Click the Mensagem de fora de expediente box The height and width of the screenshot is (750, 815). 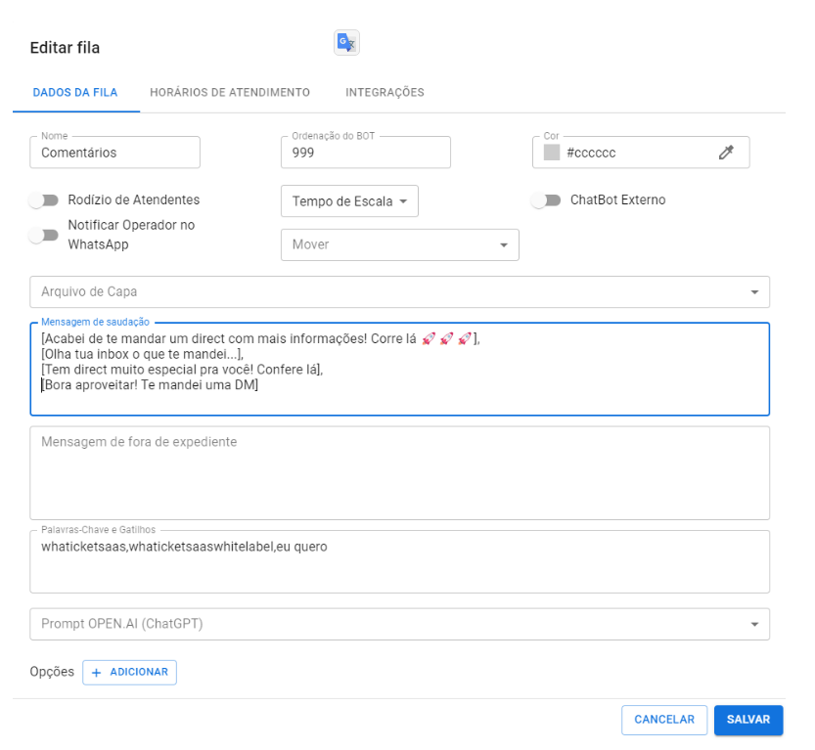tap(399, 472)
